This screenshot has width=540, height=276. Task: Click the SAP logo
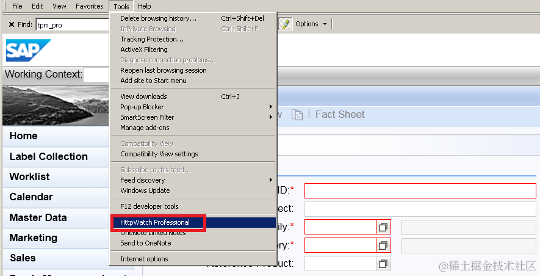click(x=28, y=50)
